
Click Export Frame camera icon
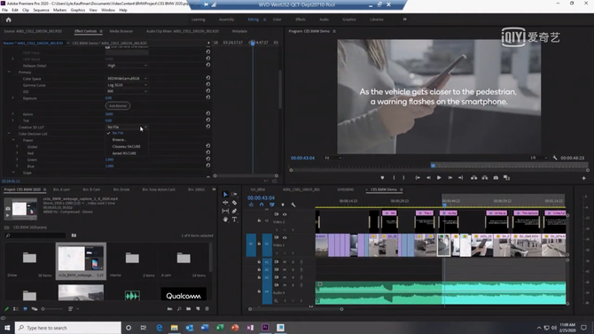click(496, 177)
